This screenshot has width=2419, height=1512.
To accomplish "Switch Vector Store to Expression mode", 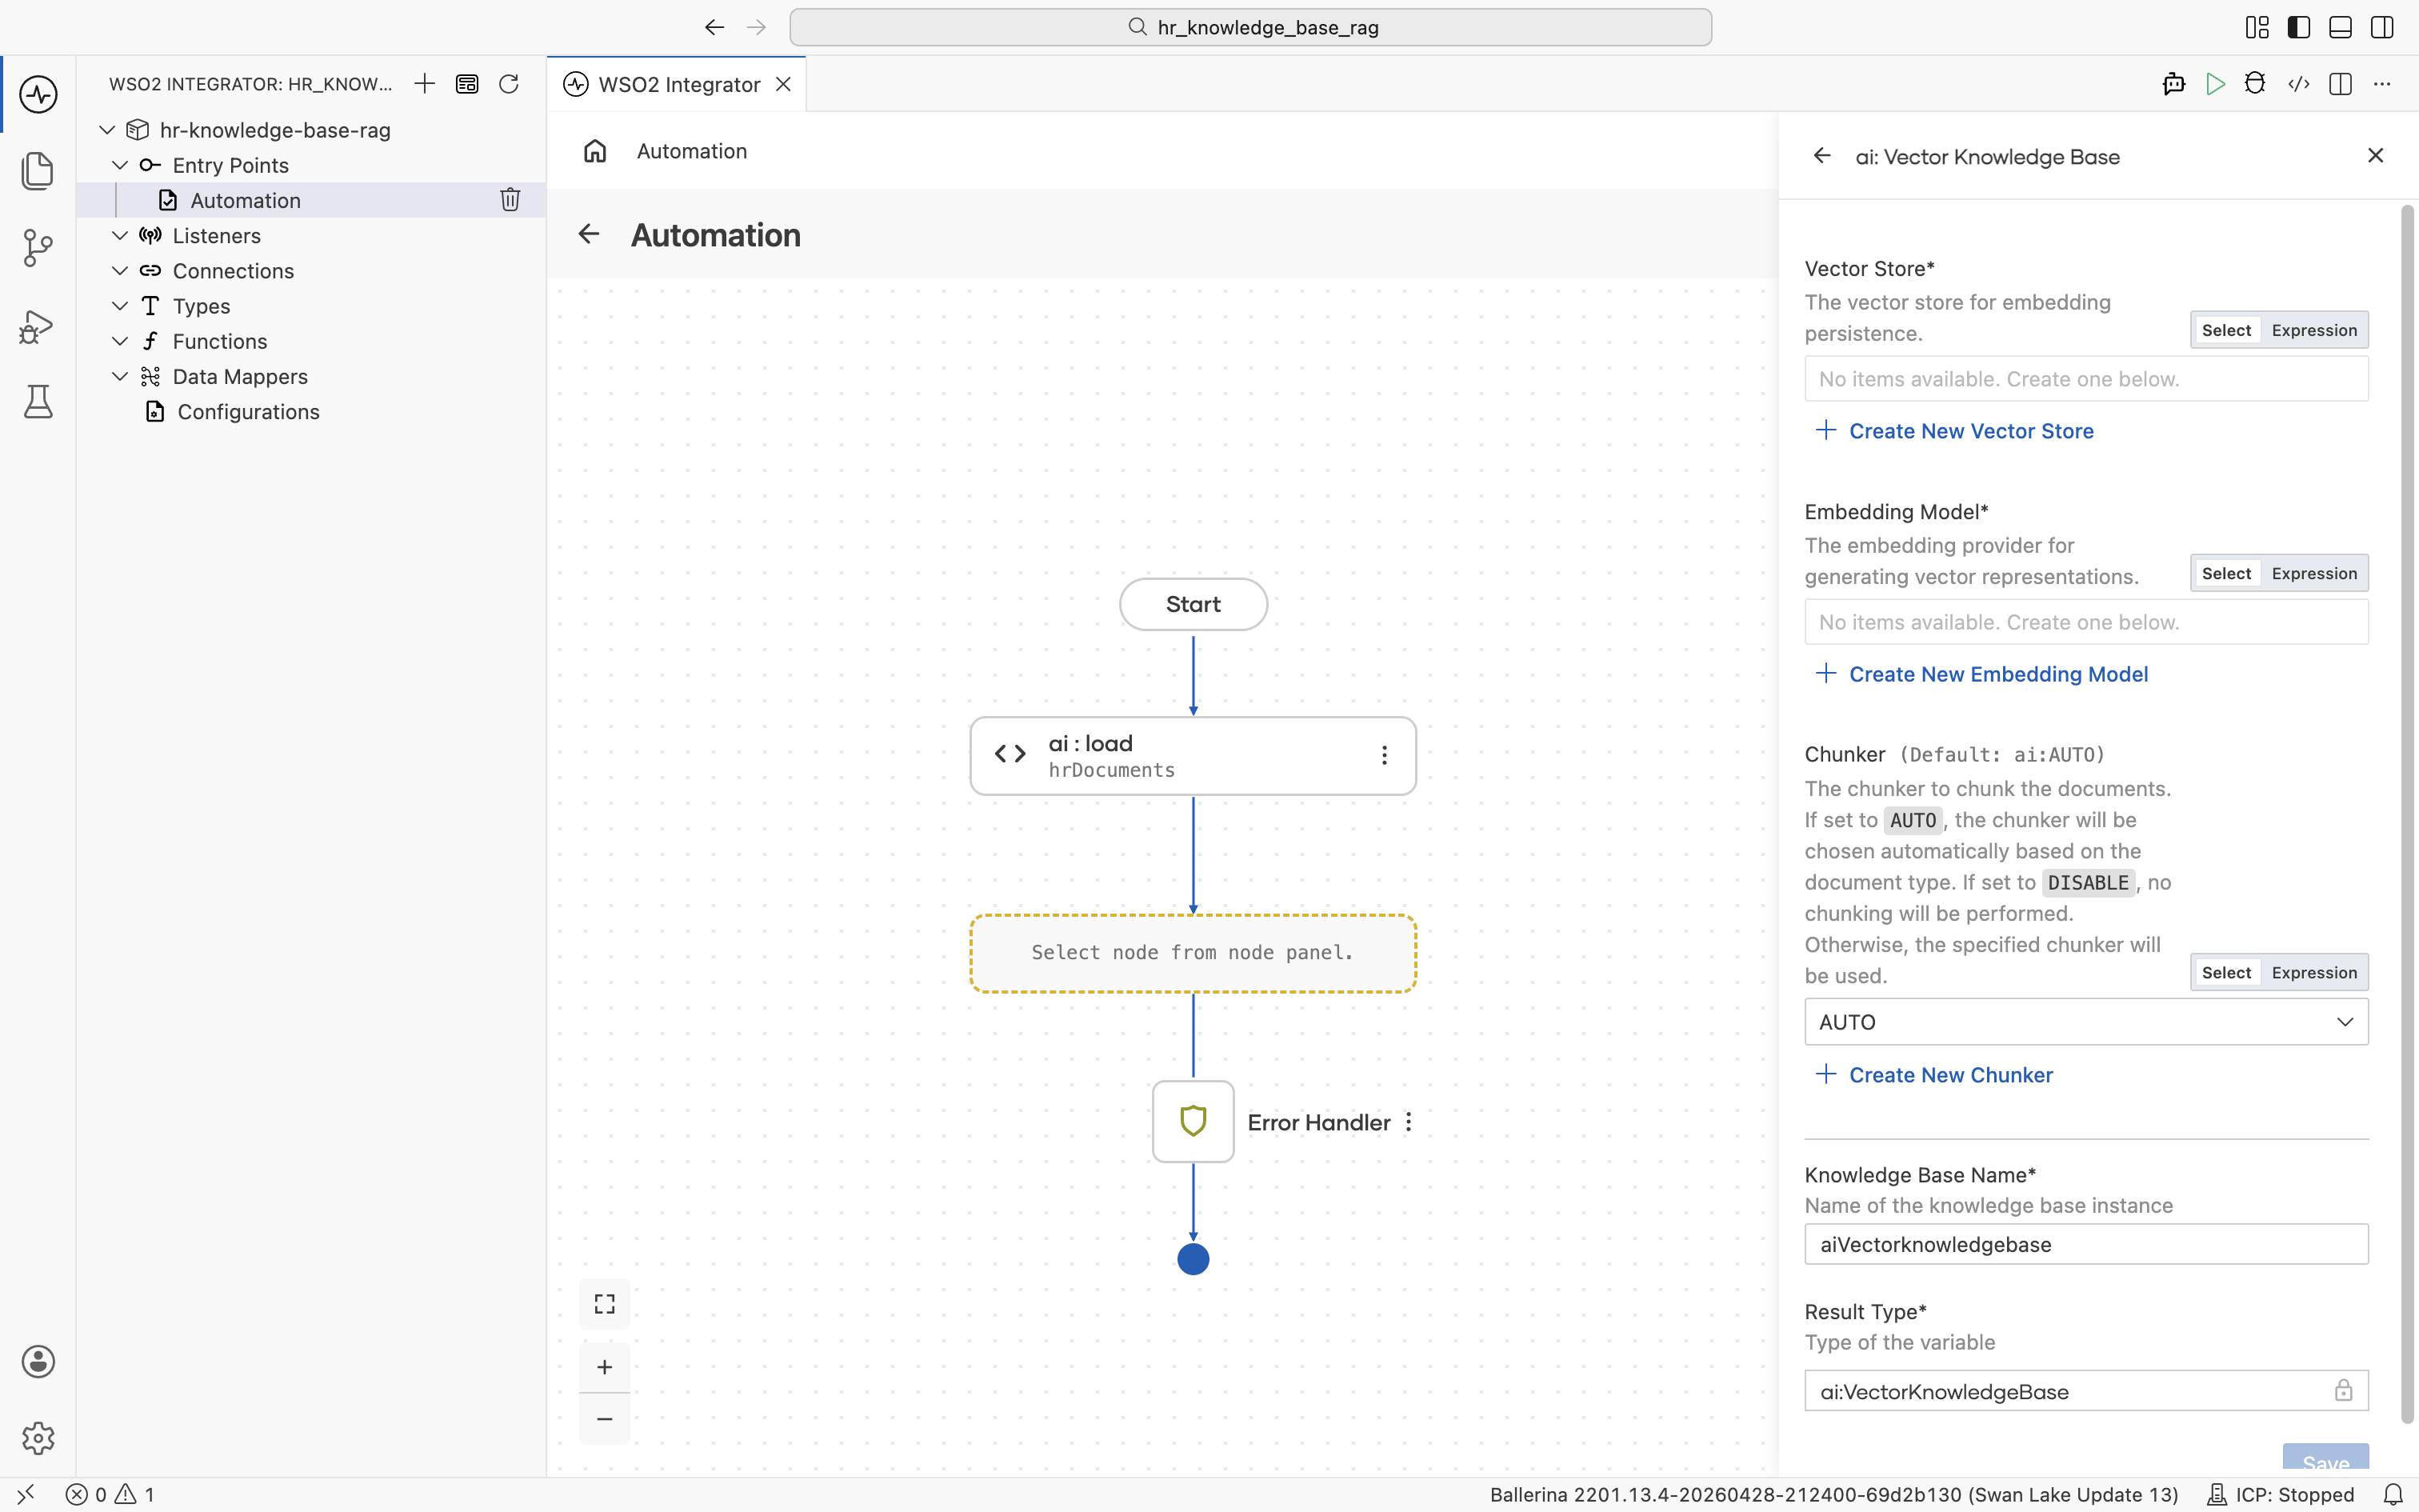I will (2314, 330).
